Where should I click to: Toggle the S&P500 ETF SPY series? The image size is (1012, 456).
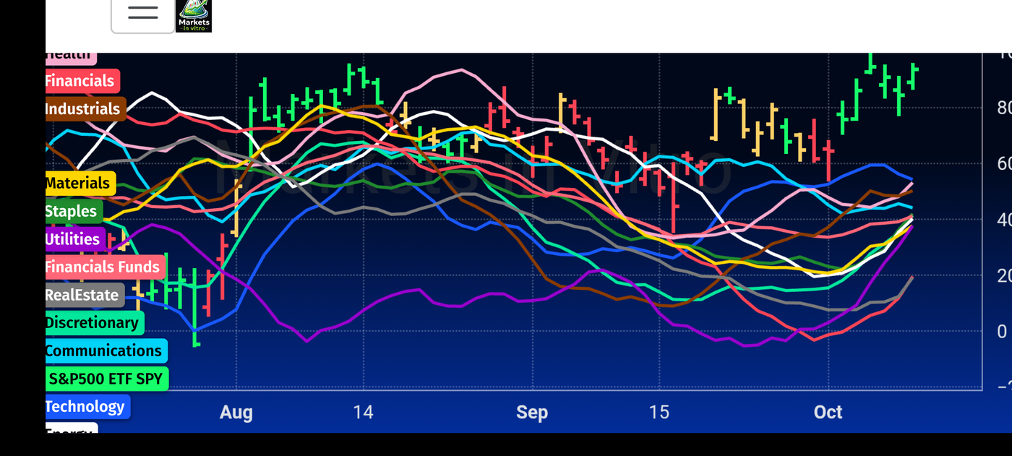point(107,379)
